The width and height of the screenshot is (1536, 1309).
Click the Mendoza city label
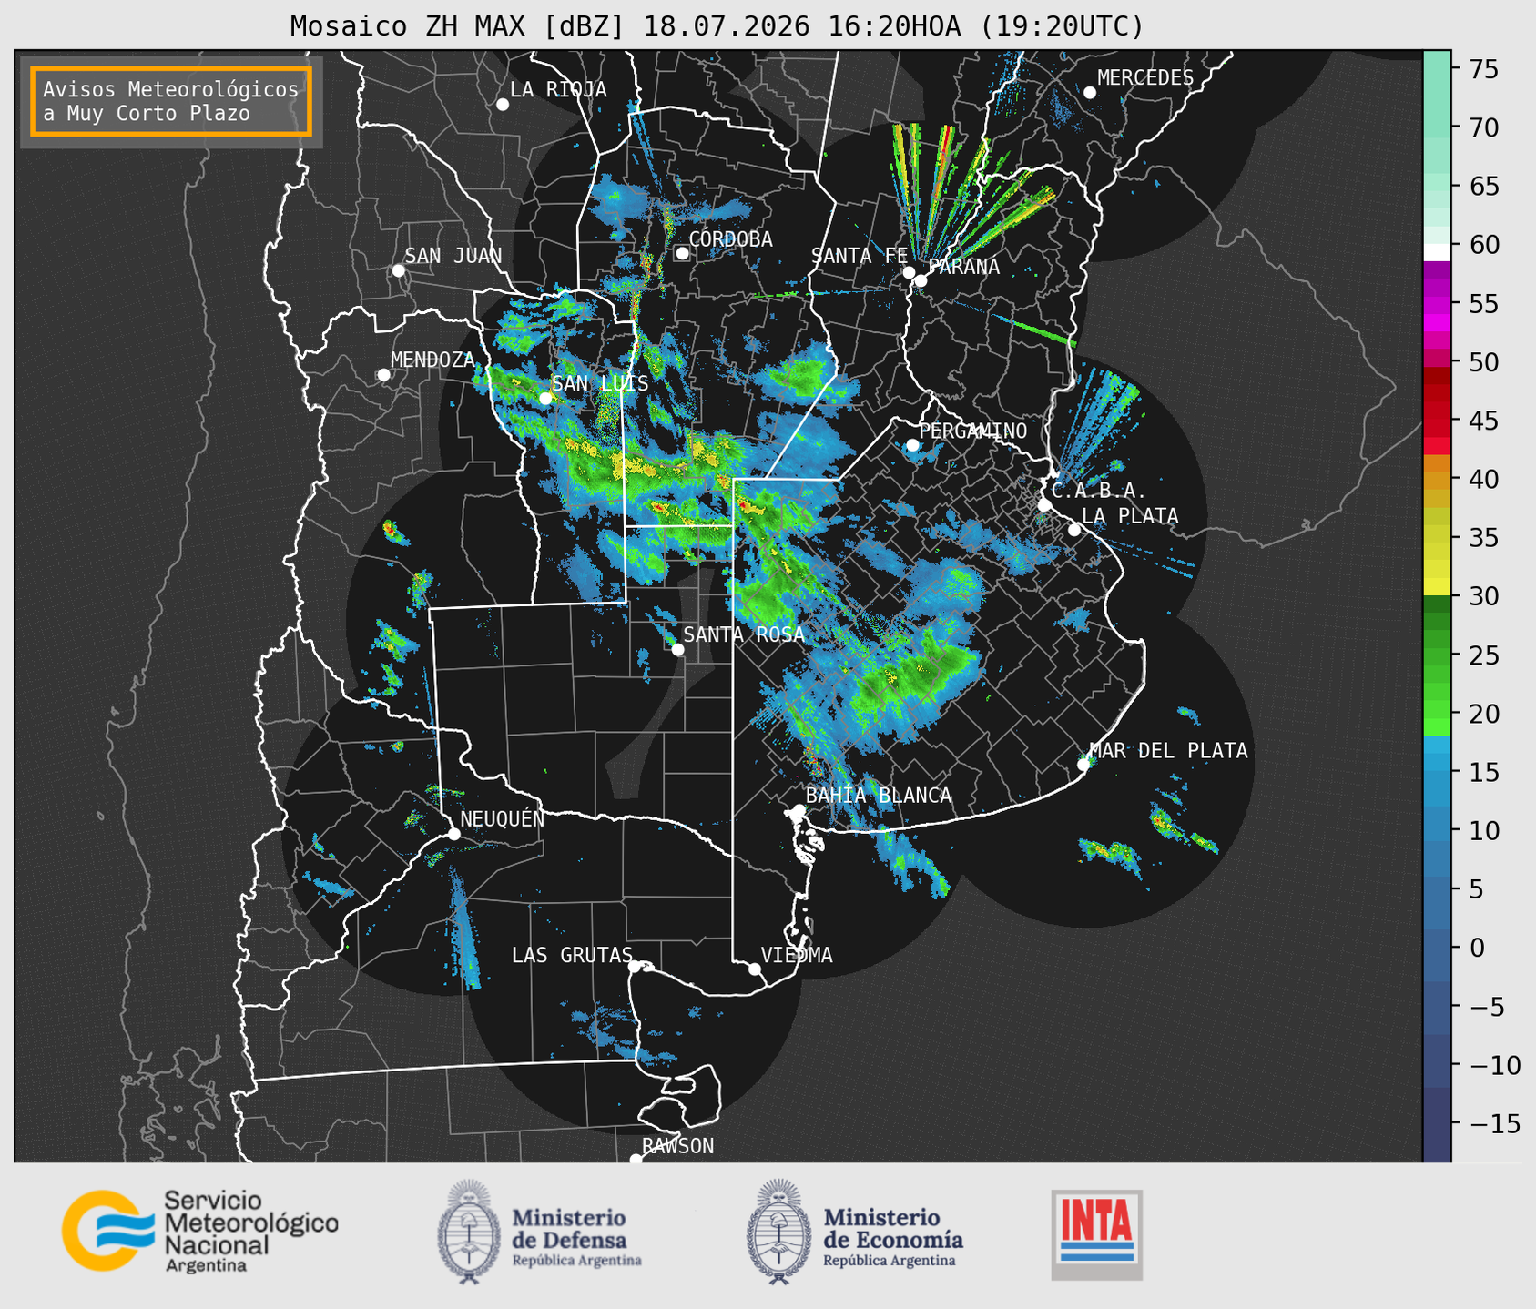[432, 360]
